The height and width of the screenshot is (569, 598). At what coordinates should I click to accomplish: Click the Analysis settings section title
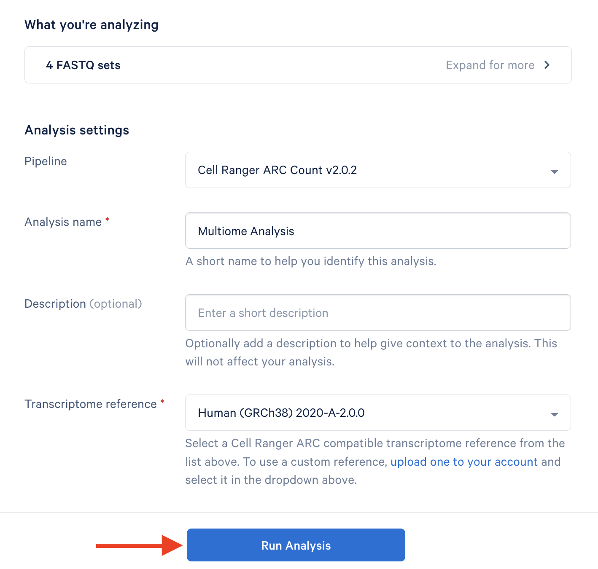pos(77,130)
